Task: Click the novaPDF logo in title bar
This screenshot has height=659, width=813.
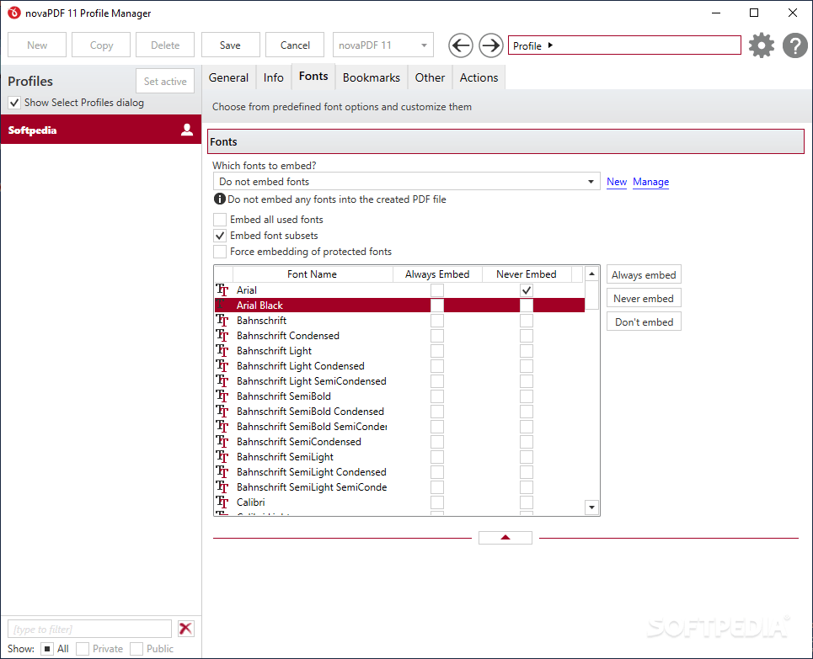Action: coord(14,13)
